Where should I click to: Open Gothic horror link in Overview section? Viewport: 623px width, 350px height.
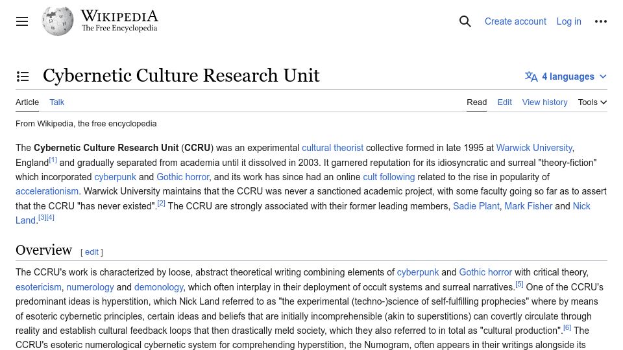485,273
